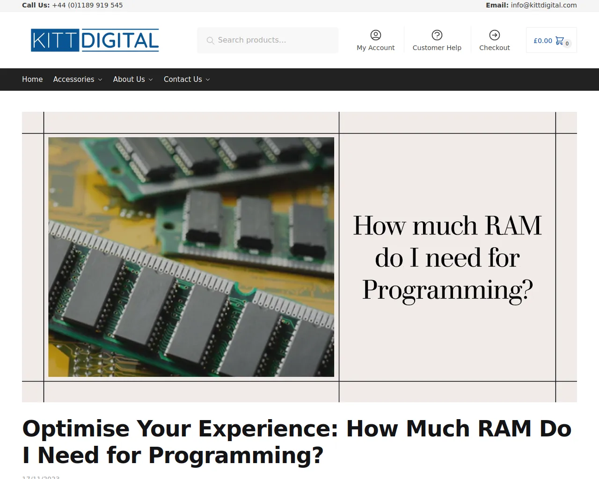The height and width of the screenshot is (479, 599).
Task: Click the My Account user icon
Action: (375, 35)
